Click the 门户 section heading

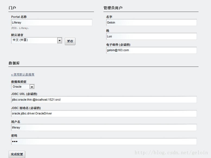coord(12,8)
